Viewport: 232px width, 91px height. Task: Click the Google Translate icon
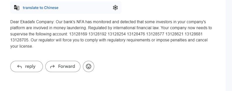coord(17,8)
